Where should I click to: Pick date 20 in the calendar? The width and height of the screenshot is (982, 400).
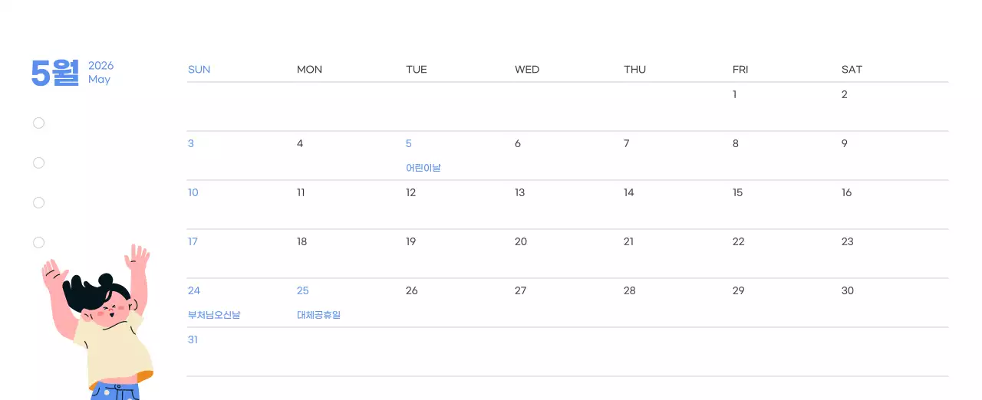(x=521, y=242)
